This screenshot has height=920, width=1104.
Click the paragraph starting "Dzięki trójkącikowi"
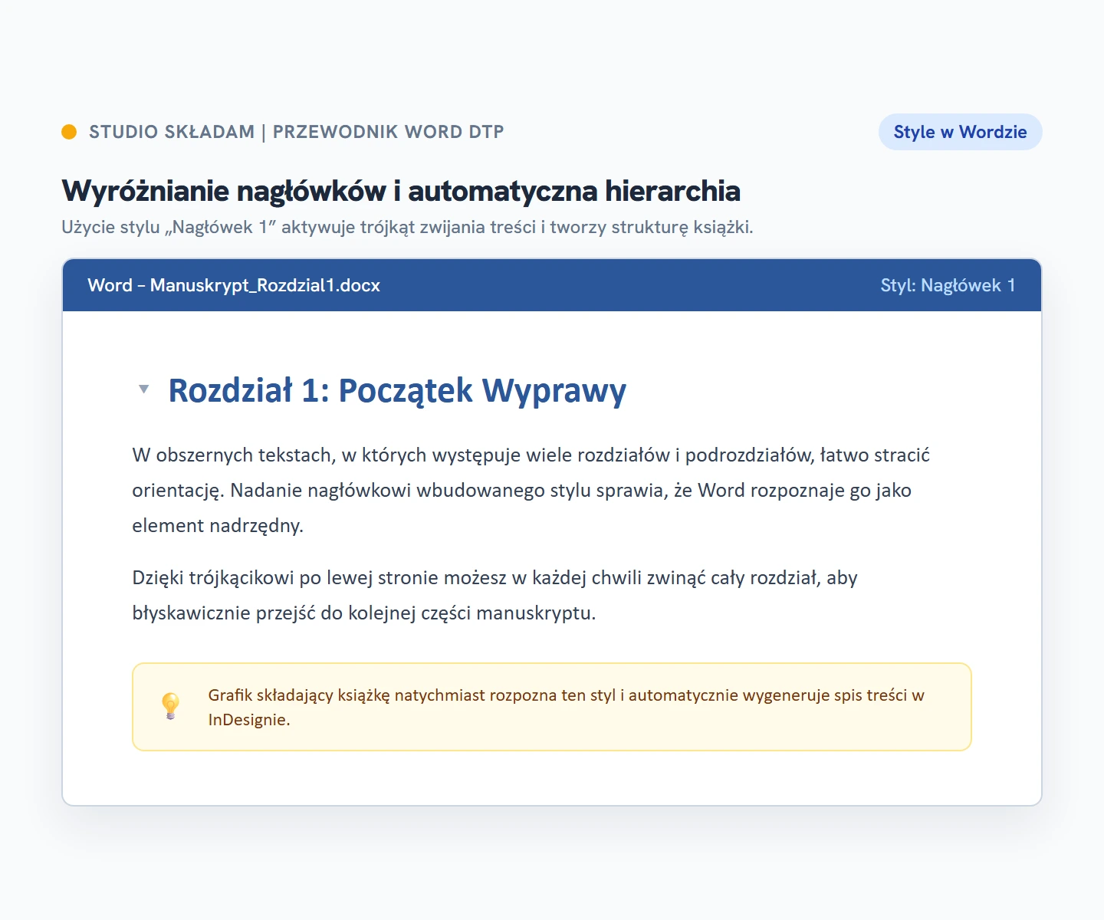[495, 595]
